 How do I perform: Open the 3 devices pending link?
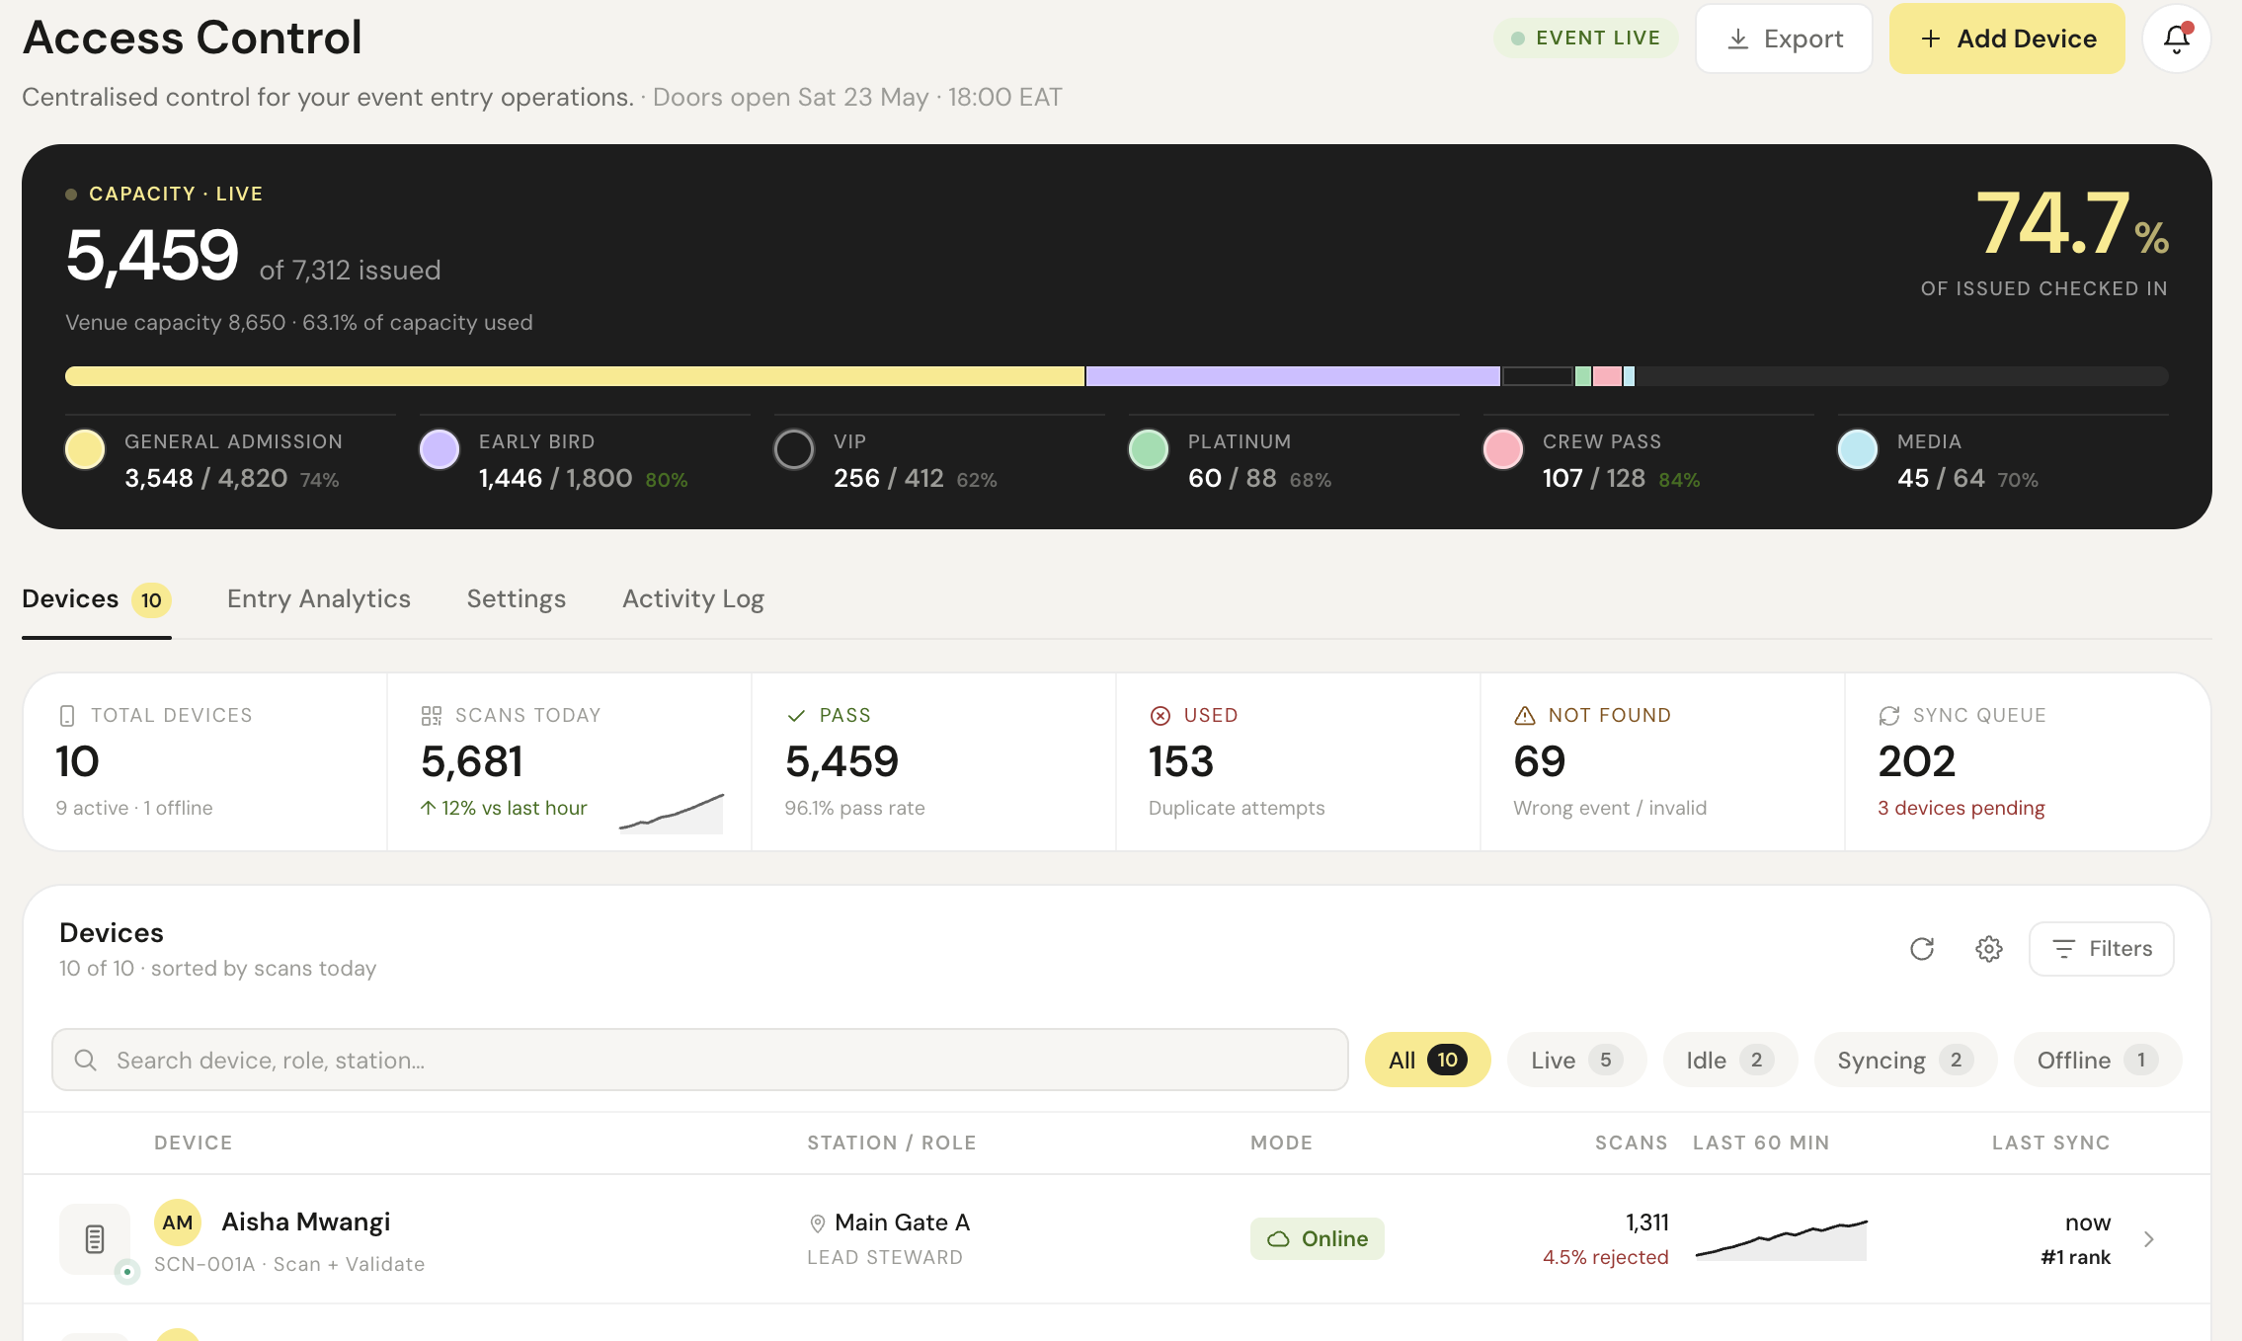[1961, 808]
